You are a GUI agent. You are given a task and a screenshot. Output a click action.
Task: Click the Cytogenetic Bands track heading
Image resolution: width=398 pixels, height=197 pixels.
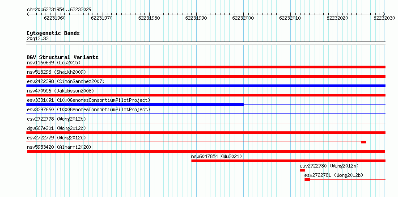point(53,33)
